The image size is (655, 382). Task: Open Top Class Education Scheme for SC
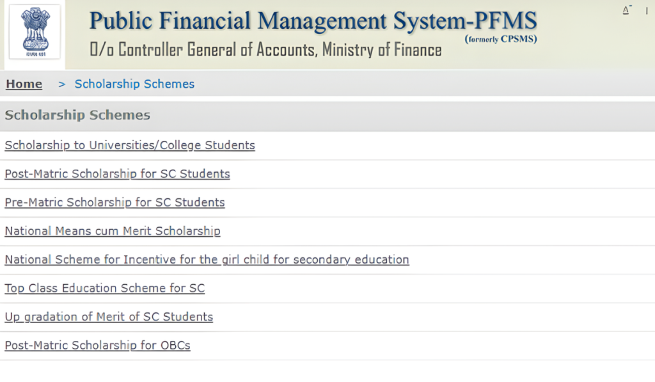[x=104, y=289]
